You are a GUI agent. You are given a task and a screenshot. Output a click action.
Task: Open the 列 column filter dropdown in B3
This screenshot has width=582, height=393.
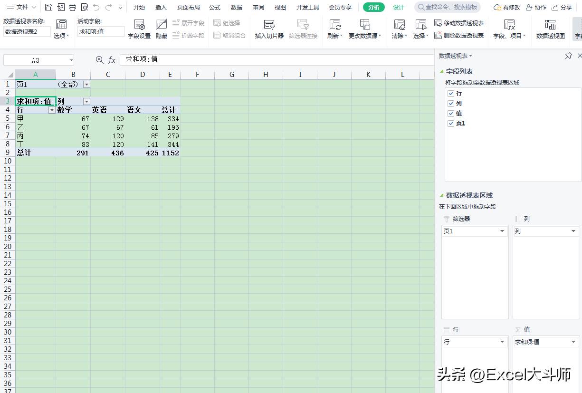pos(86,101)
